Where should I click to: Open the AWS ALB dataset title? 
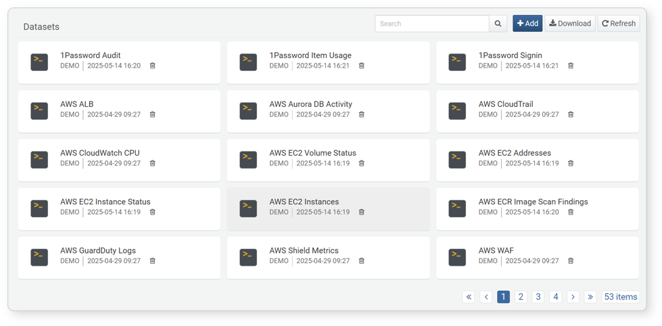77,104
